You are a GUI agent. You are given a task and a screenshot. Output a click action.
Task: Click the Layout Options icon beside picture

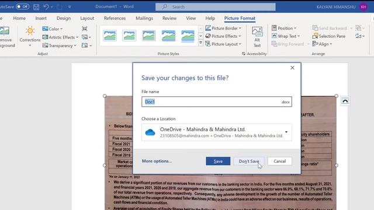pos(345,101)
